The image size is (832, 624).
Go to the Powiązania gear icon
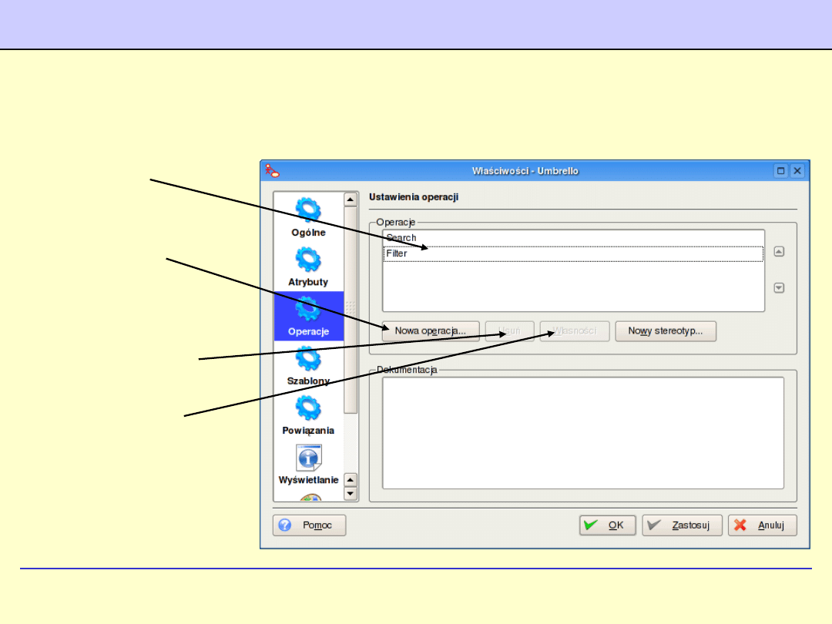pyautogui.click(x=308, y=408)
